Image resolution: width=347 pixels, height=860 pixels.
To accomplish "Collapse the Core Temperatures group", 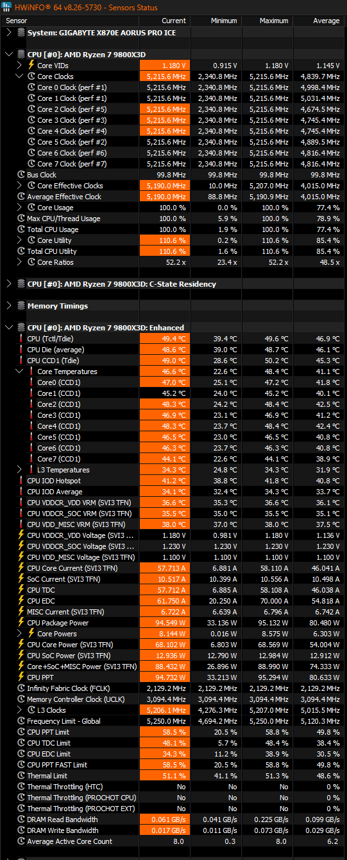I will (19, 372).
